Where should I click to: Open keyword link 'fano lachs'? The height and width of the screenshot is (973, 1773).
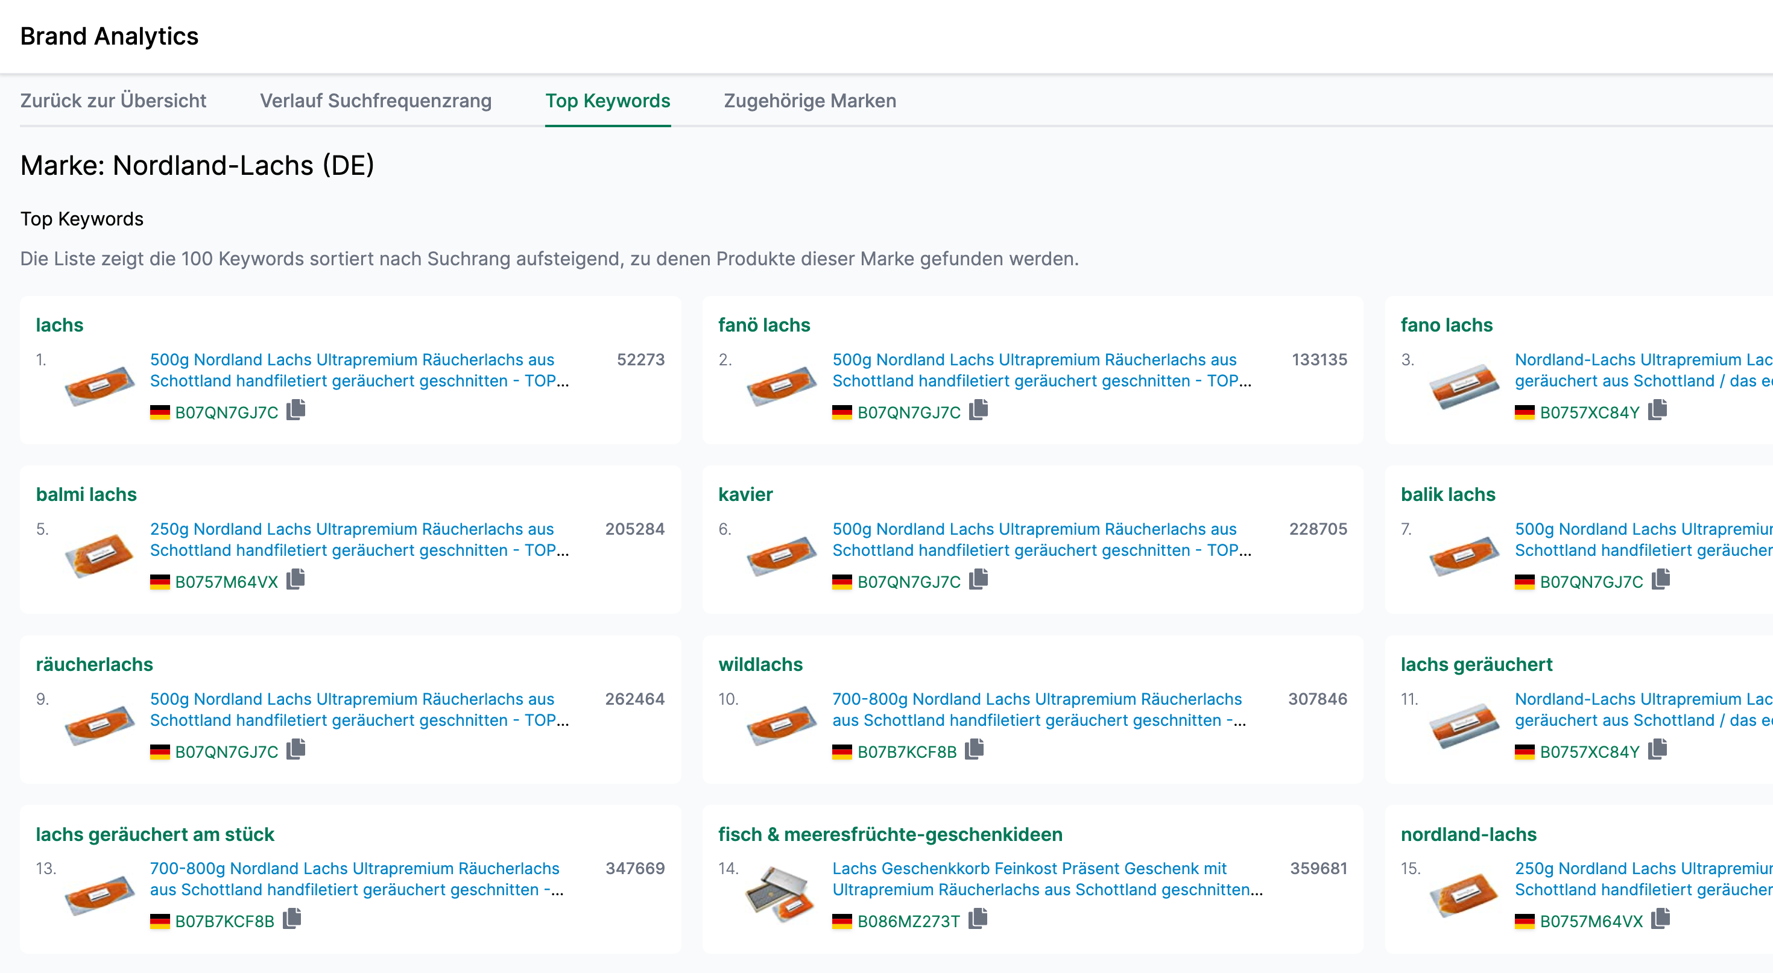tap(1446, 325)
